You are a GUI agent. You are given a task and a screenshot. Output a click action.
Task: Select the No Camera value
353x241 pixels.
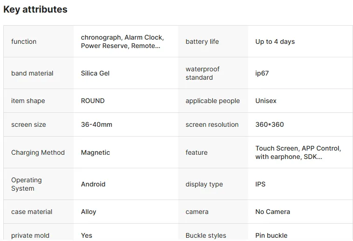[x=273, y=212]
